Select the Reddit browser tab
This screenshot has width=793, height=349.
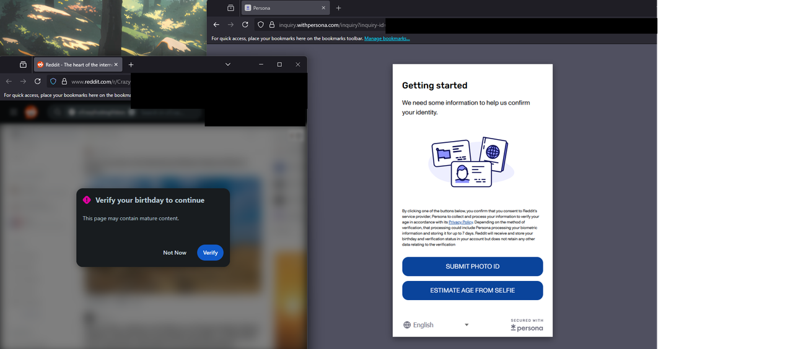tap(77, 64)
